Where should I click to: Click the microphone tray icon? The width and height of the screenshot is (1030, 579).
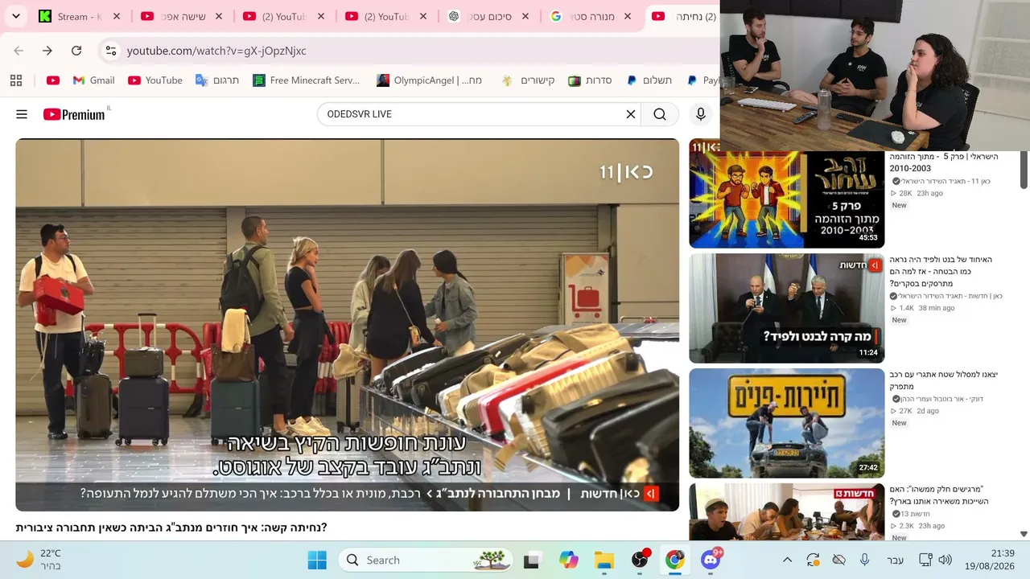click(864, 560)
